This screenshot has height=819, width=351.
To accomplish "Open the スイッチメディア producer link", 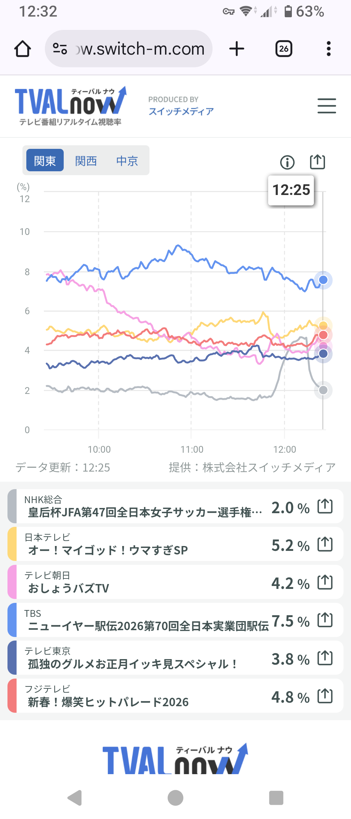I will point(181,111).
